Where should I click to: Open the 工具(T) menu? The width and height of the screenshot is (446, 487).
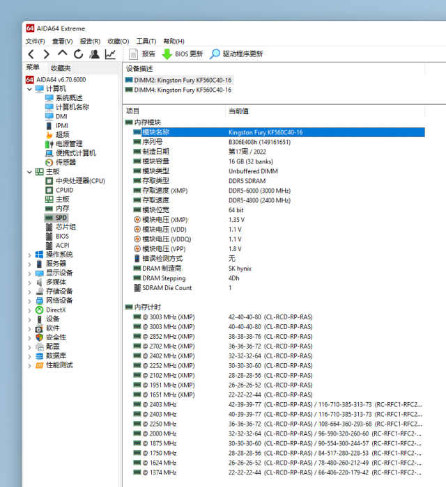pos(146,41)
